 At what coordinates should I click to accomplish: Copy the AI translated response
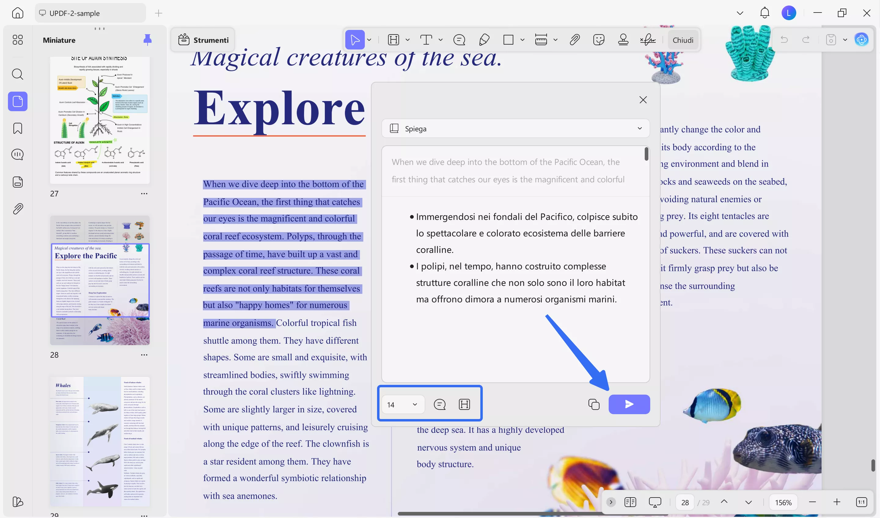pos(594,404)
